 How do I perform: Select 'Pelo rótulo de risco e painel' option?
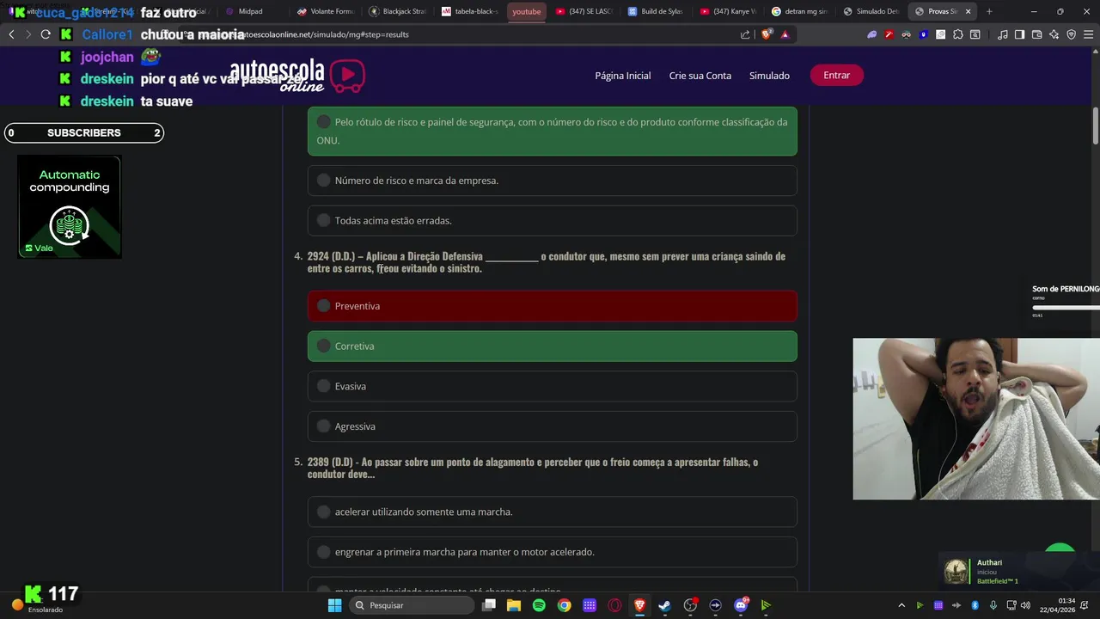[552, 131]
